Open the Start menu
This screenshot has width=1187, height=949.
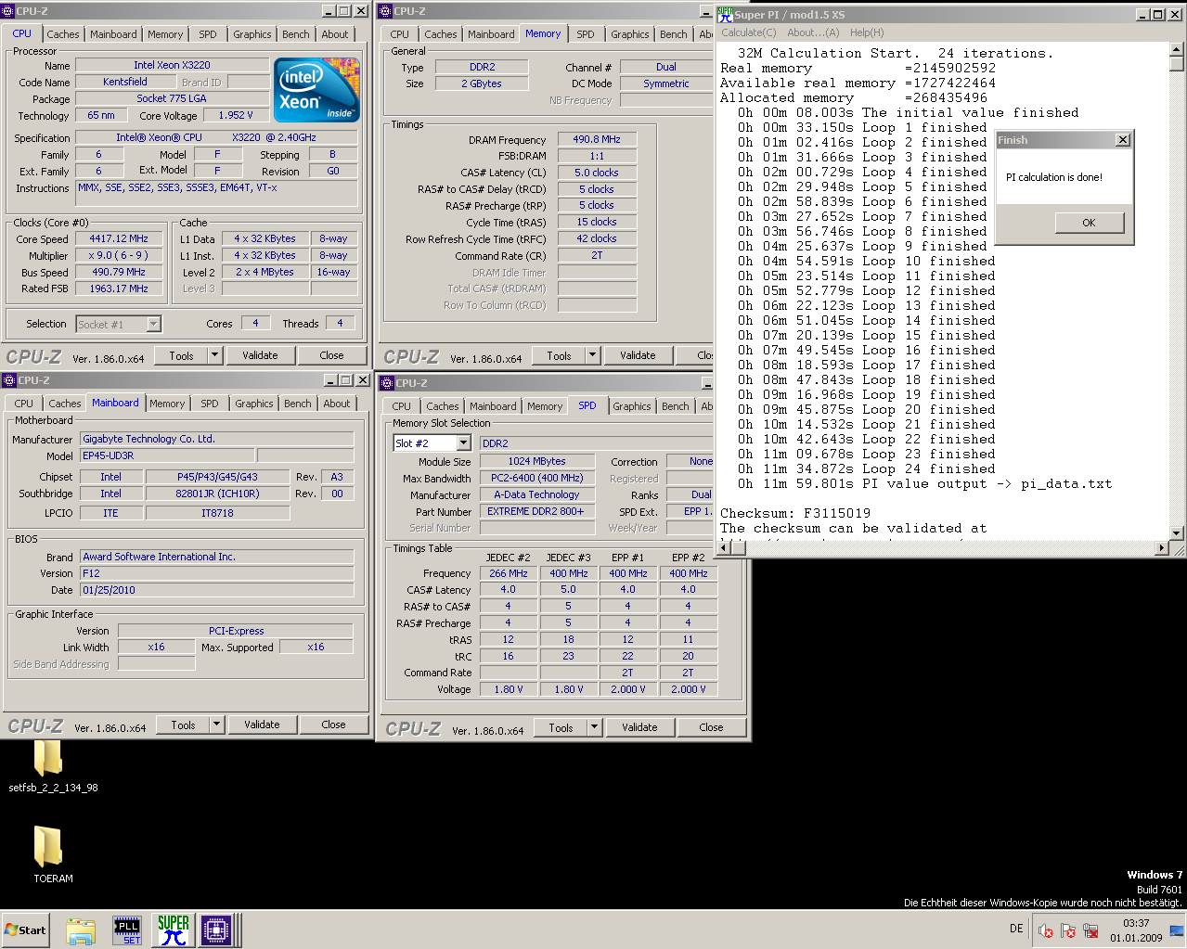pyautogui.click(x=25, y=930)
